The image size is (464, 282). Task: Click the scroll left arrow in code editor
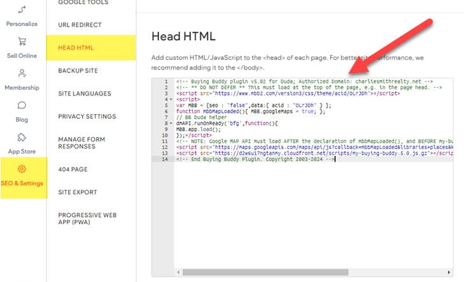pos(178,272)
